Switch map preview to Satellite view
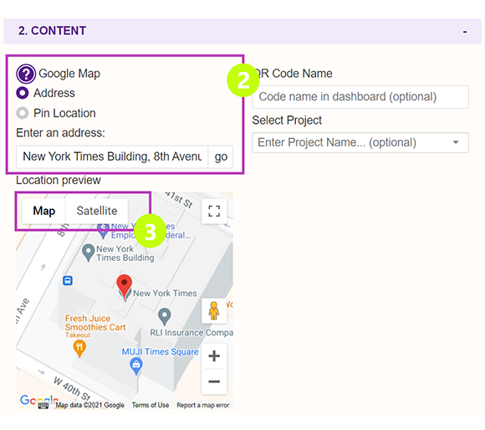The width and height of the screenshot is (485, 430). [x=97, y=211]
